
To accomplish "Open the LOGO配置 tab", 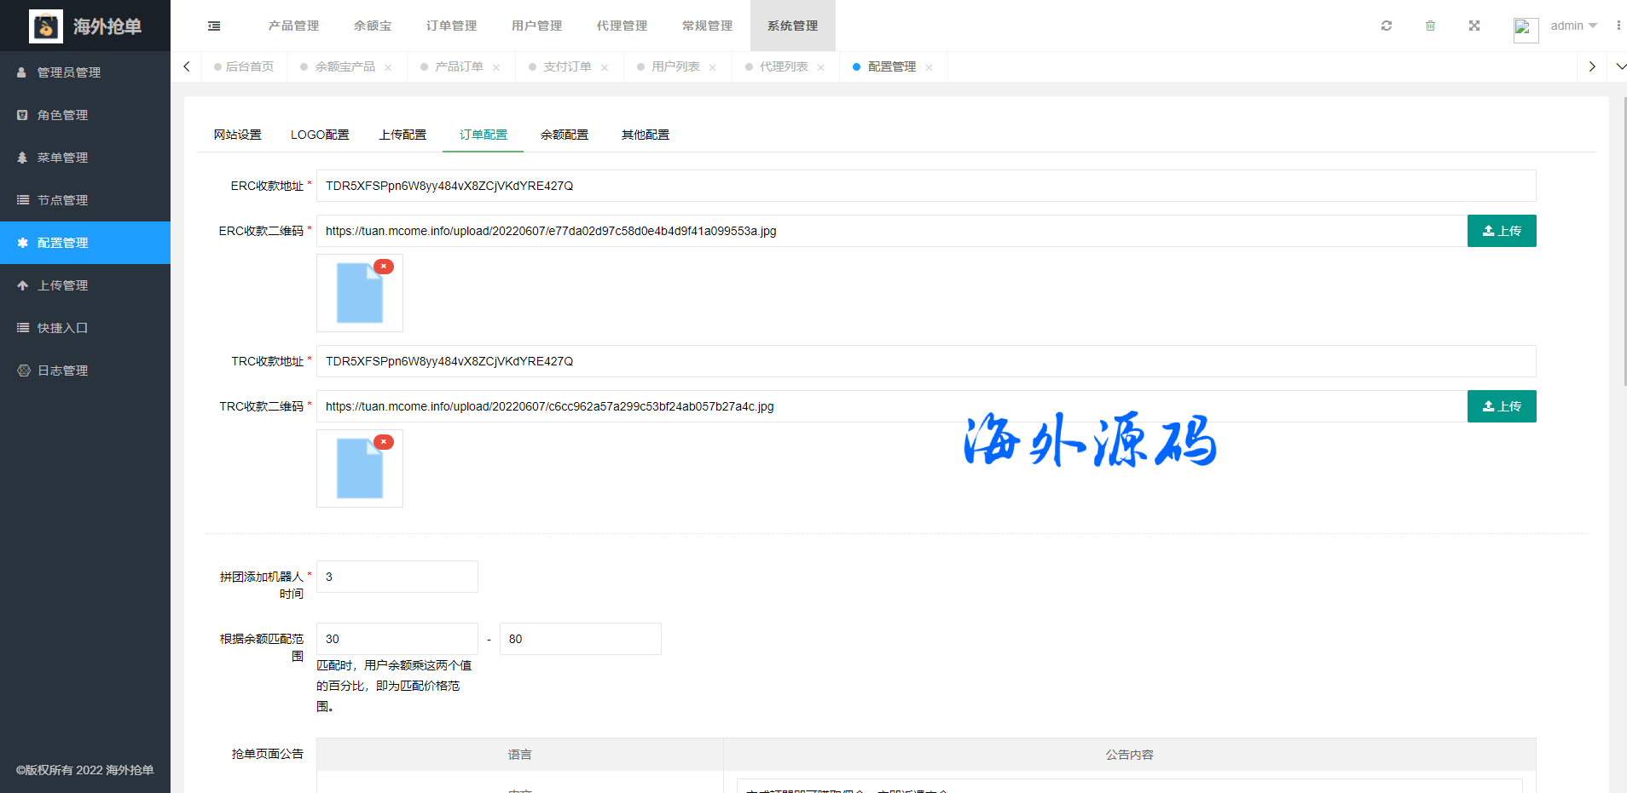I will click(320, 135).
